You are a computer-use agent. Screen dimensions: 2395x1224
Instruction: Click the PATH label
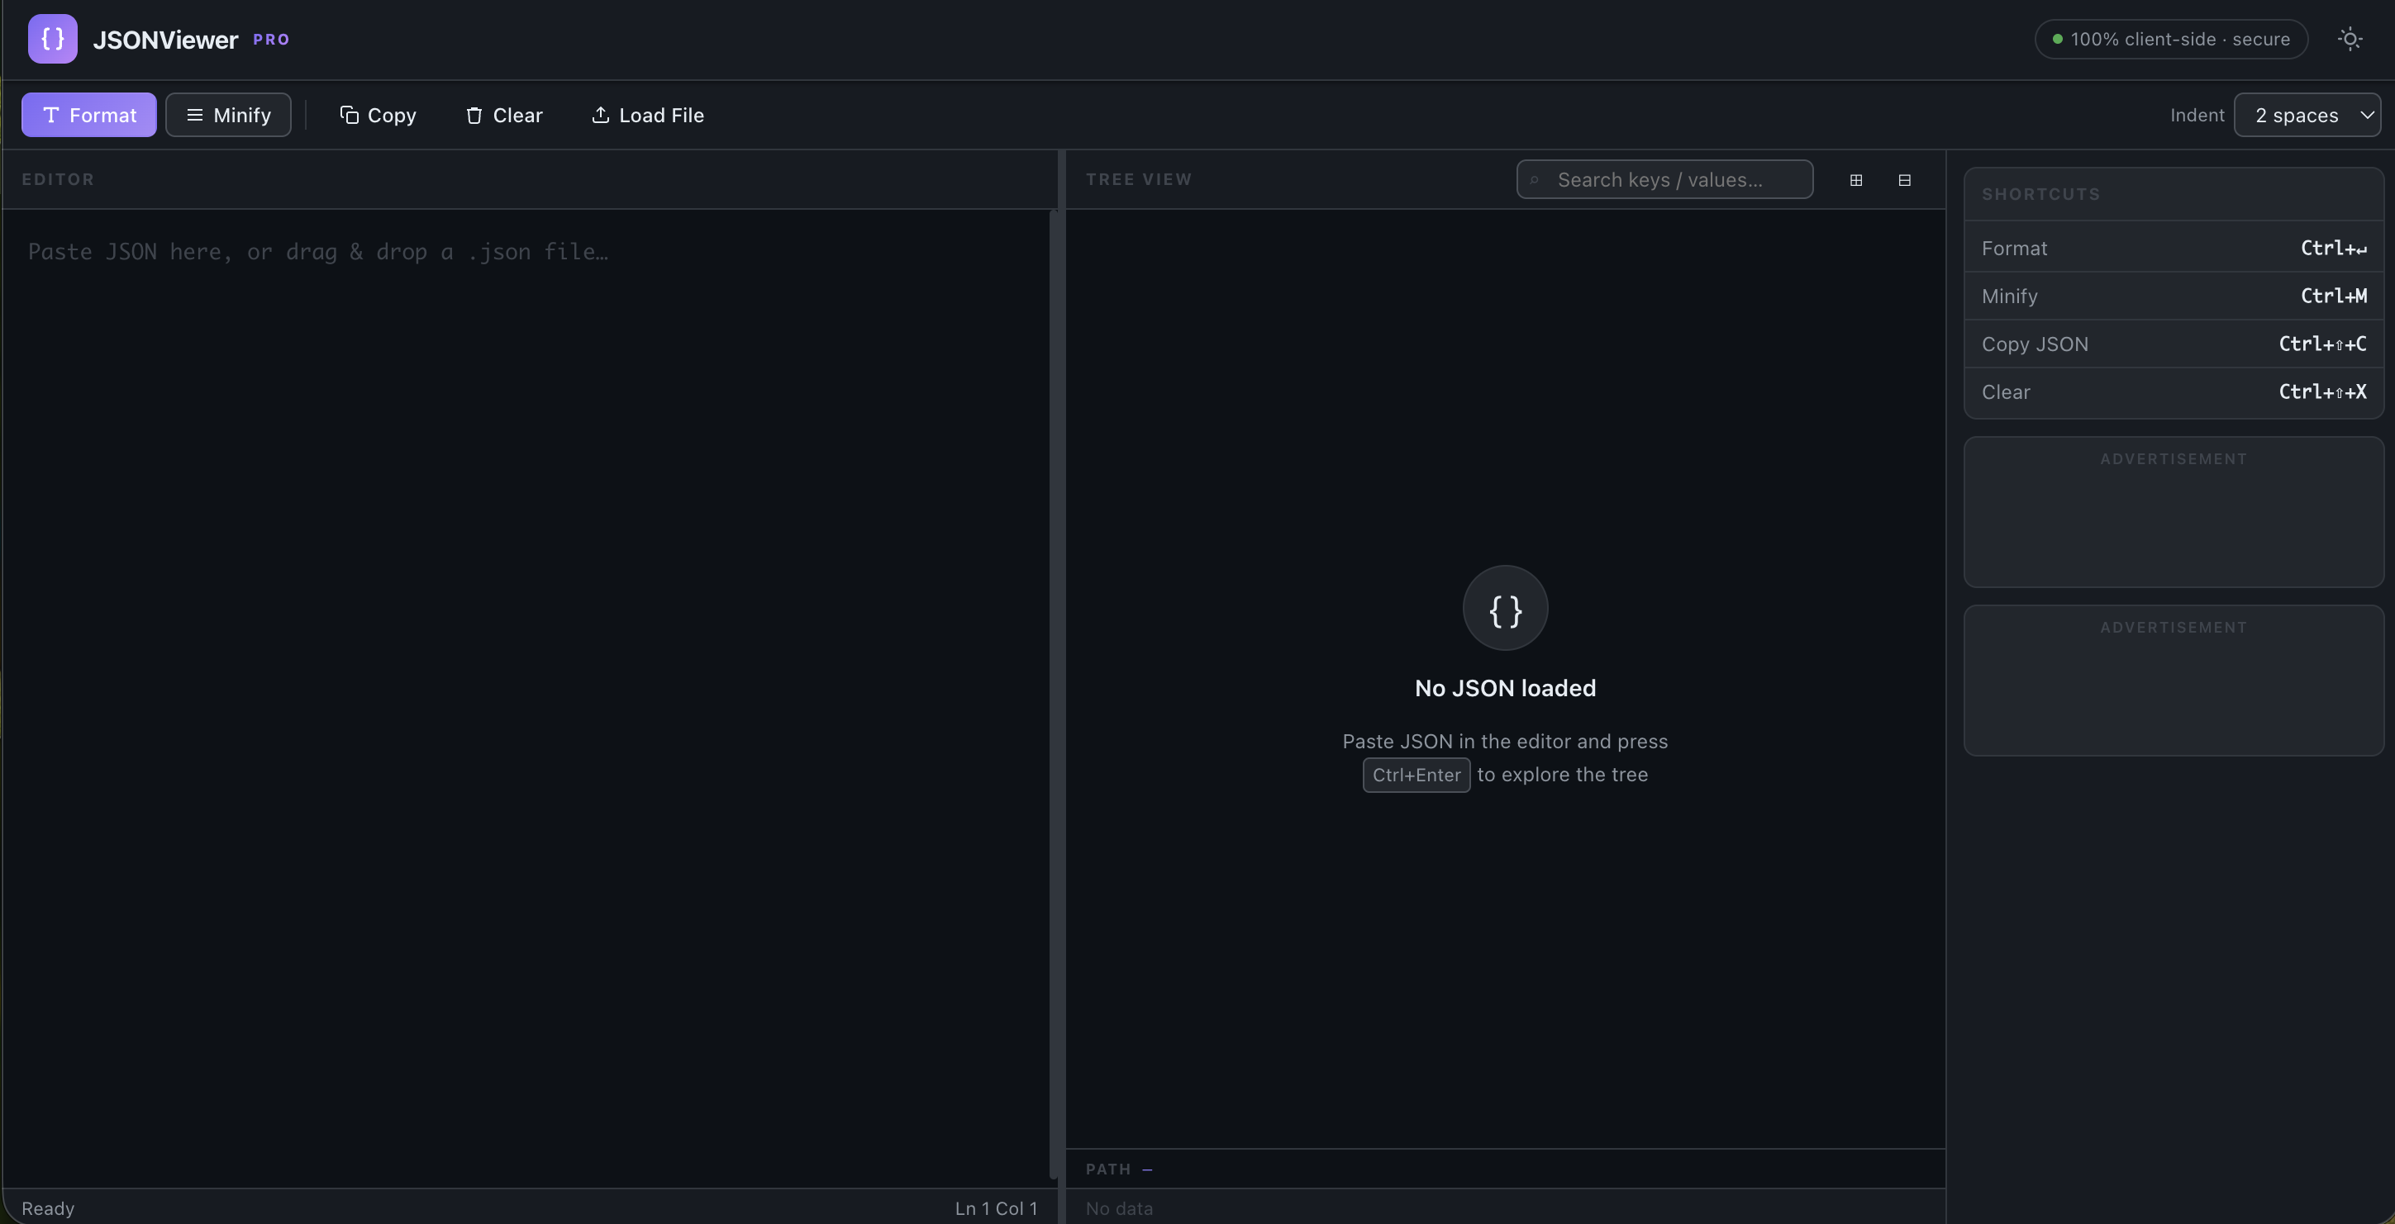[x=1108, y=1169]
